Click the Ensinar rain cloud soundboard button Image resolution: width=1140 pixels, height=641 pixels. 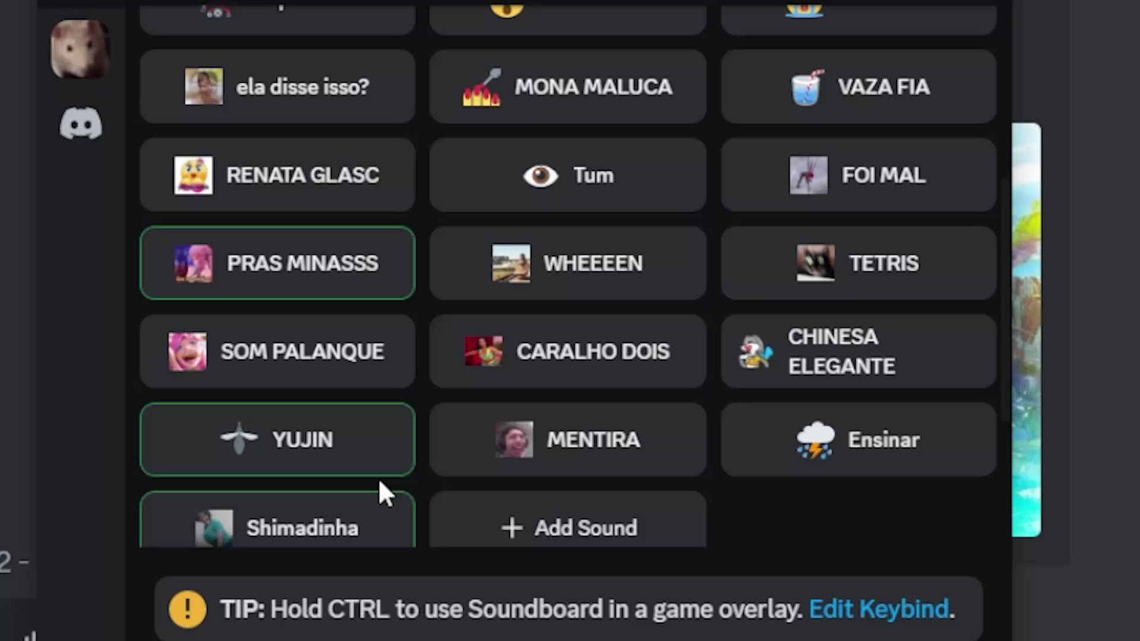859,440
